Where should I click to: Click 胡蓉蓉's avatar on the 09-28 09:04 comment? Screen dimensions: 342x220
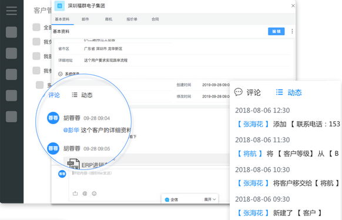(53, 118)
